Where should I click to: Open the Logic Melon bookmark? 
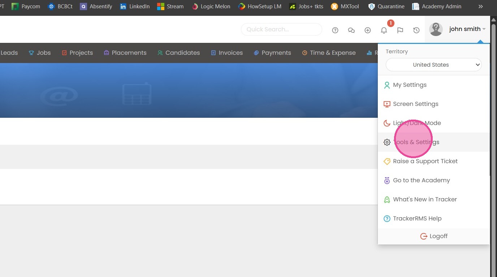pyautogui.click(x=211, y=6)
